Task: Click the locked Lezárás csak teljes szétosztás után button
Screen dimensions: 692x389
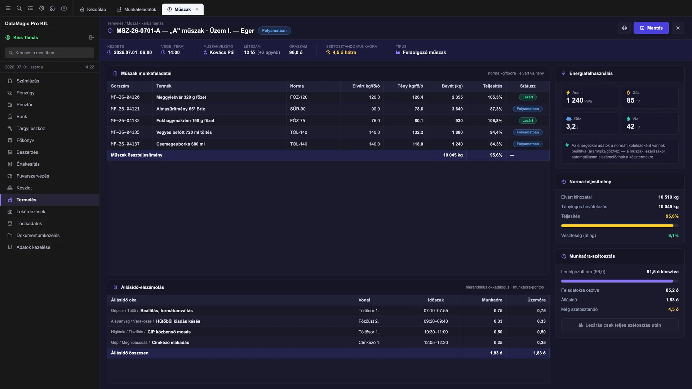Action: [x=620, y=325]
